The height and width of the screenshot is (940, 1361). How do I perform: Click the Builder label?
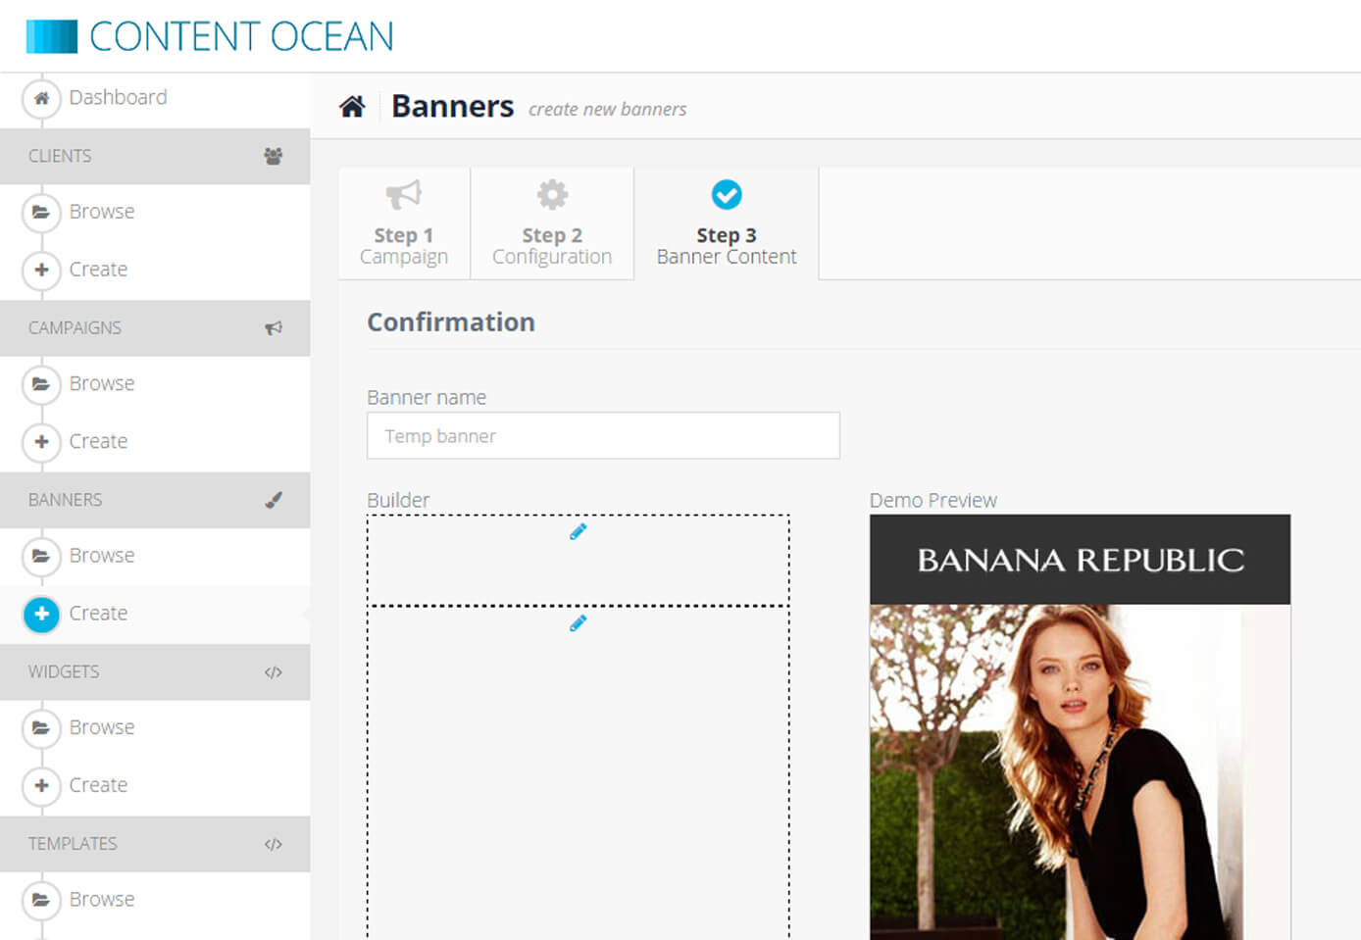tap(398, 500)
